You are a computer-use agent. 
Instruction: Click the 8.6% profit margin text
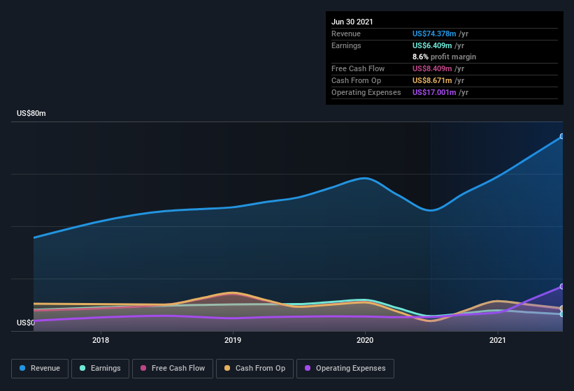444,57
